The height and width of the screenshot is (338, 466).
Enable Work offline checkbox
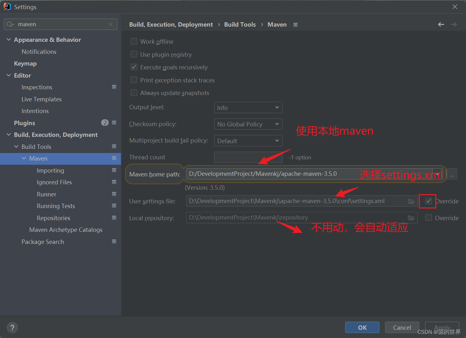[x=134, y=41]
